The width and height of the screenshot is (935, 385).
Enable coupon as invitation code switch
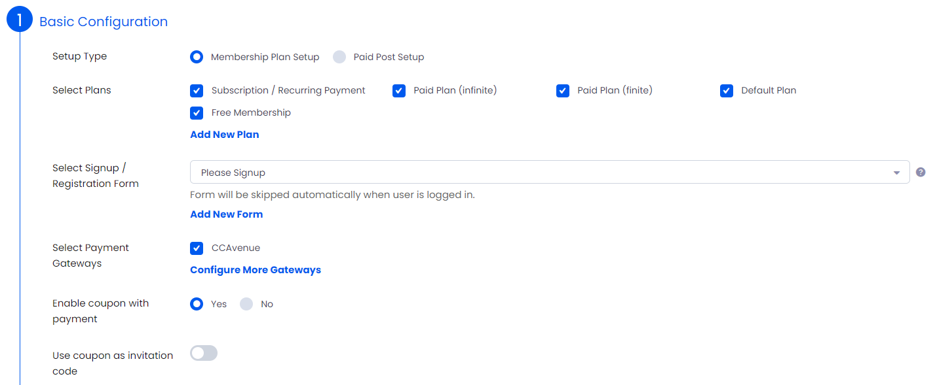pyautogui.click(x=204, y=354)
